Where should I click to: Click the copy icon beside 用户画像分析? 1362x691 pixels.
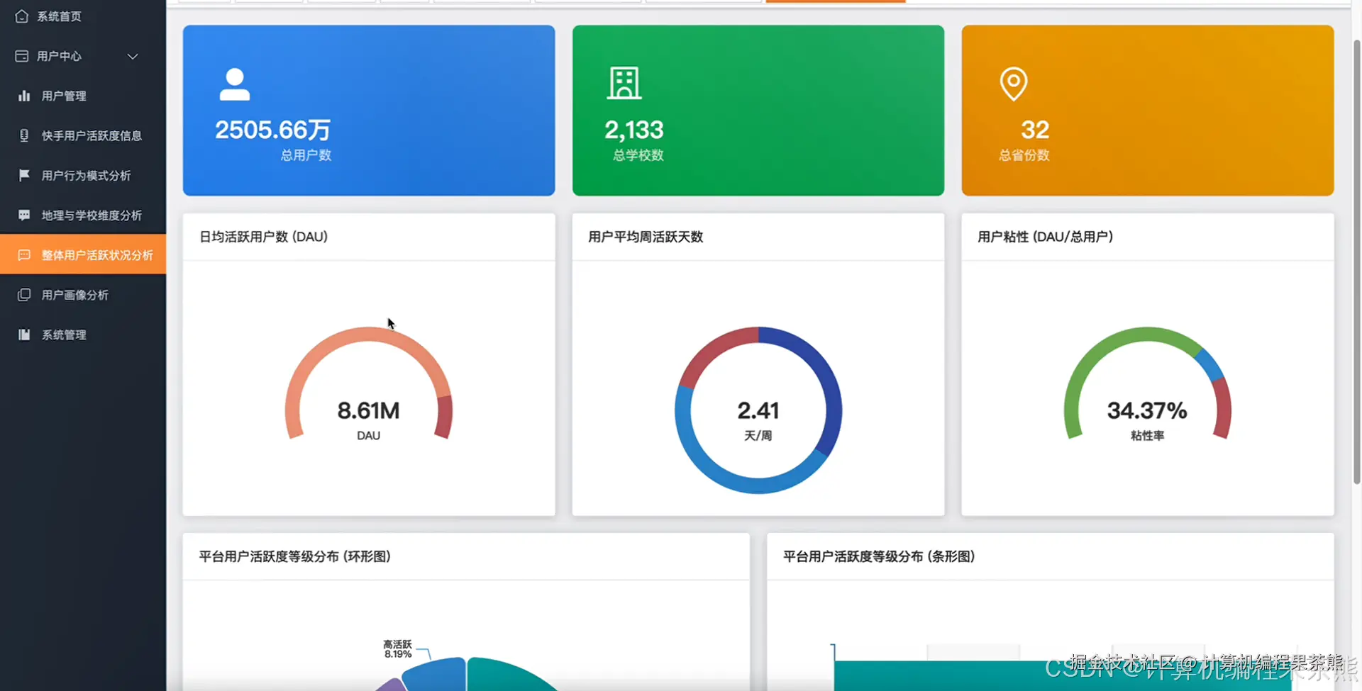(x=24, y=294)
